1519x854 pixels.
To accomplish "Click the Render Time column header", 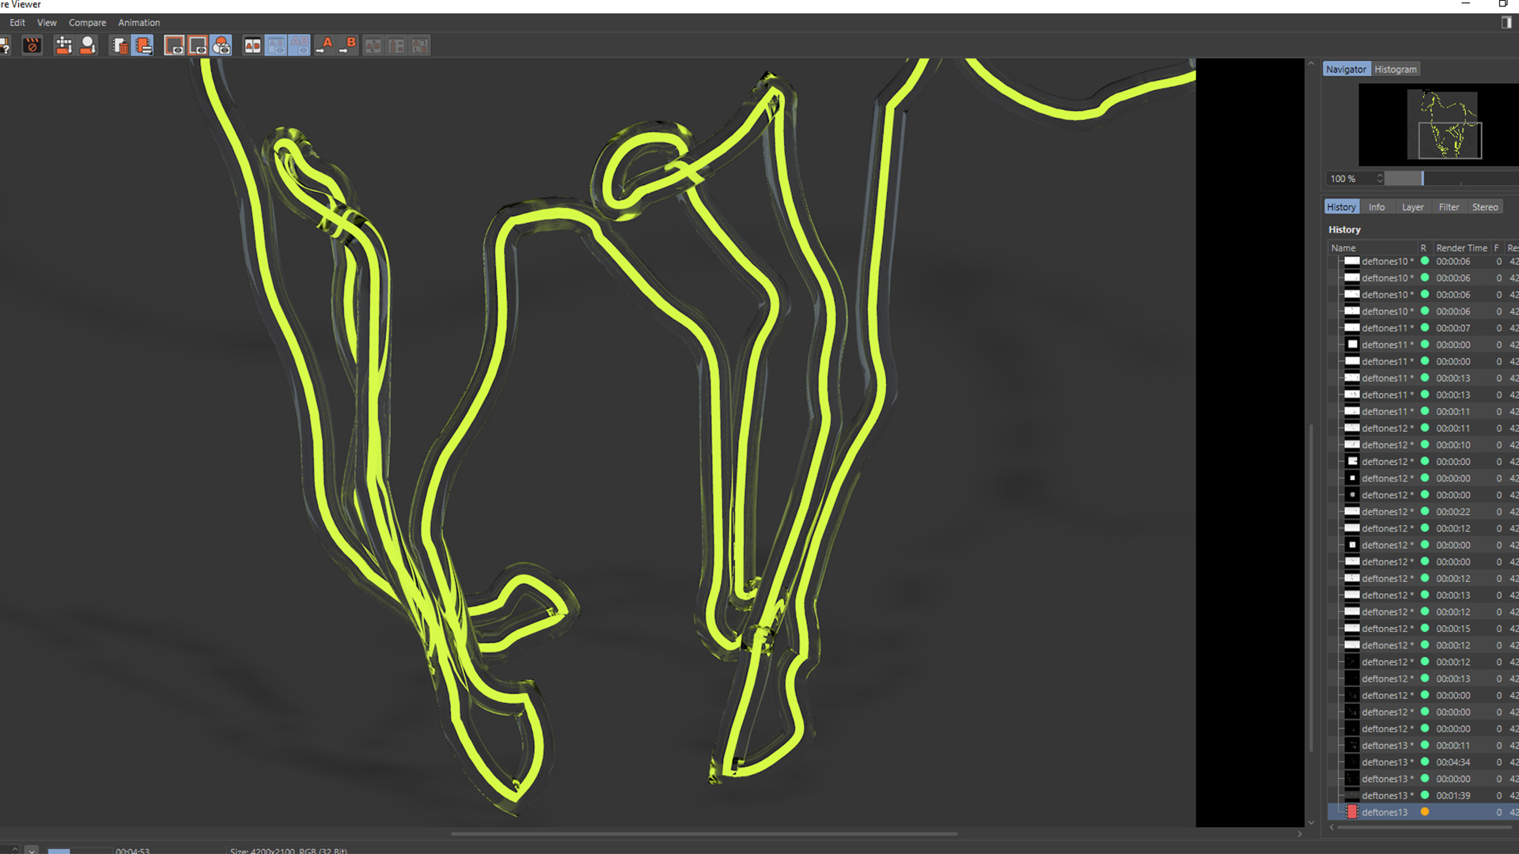I will click(1460, 248).
